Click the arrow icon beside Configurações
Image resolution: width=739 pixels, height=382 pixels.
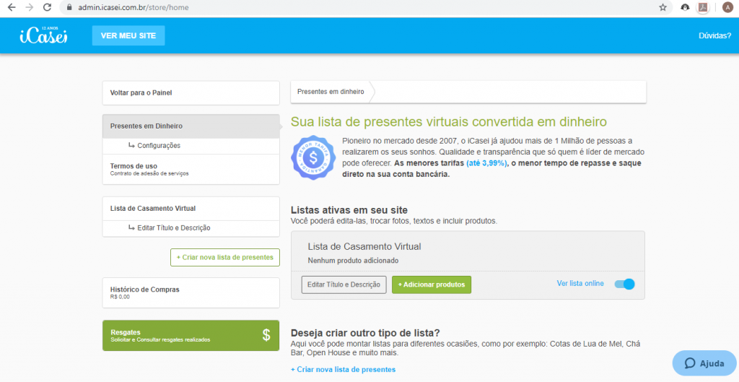(131, 145)
